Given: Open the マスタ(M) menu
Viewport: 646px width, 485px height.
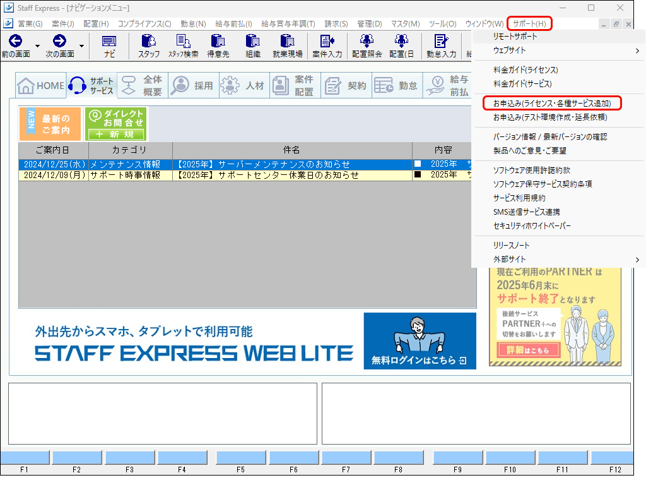Looking at the screenshot, I should (406, 23).
